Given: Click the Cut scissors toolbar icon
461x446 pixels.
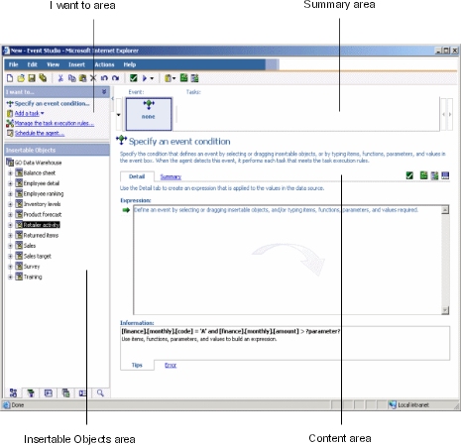Looking at the screenshot, I should point(60,78).
